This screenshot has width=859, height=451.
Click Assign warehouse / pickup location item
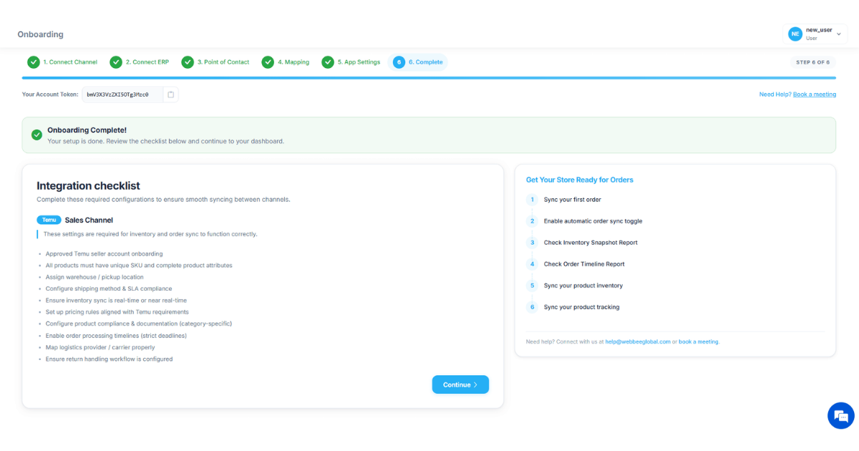coord(94,277)
